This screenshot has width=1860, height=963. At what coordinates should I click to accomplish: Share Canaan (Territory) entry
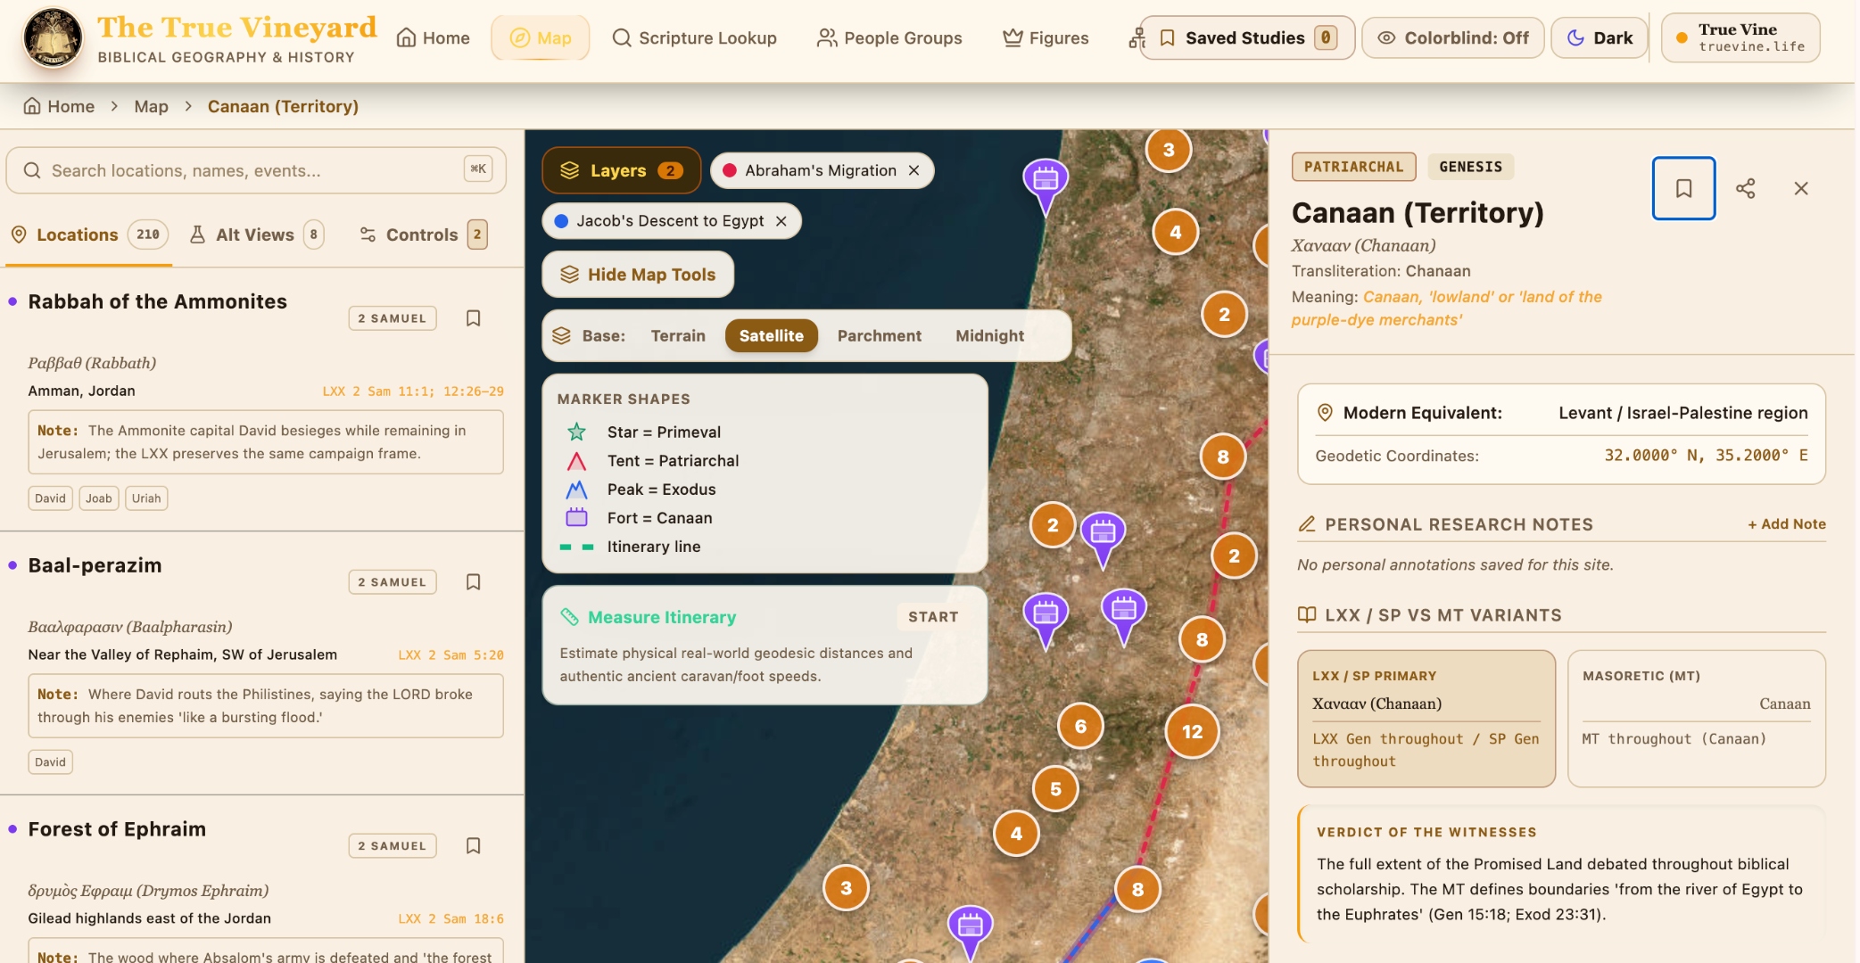pos(1745,188)
